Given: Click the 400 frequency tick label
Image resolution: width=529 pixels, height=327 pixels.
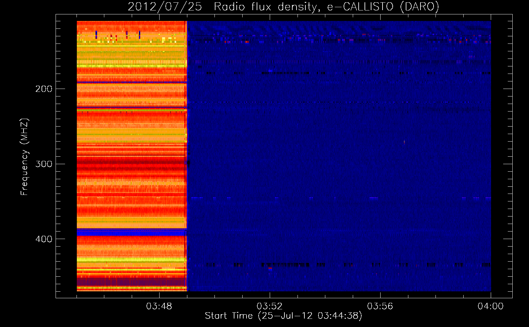Looking at the screenshot, I should [44, 239].
